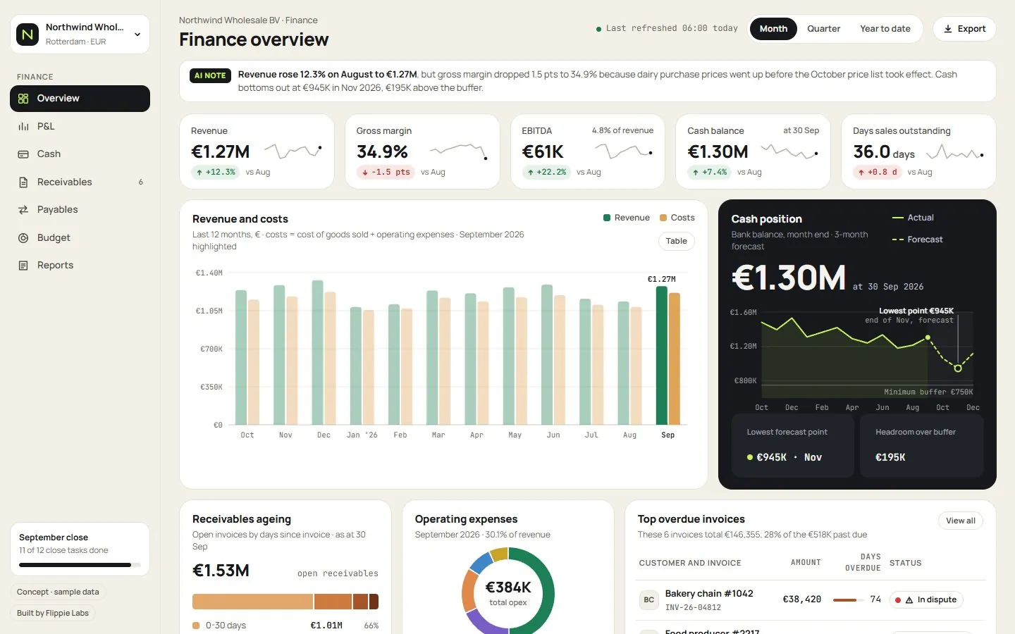The height and width of the screenshot is (634, 1015).
Task: Open the Northwind company switcher chevron
Action: (x=137, y=34)
